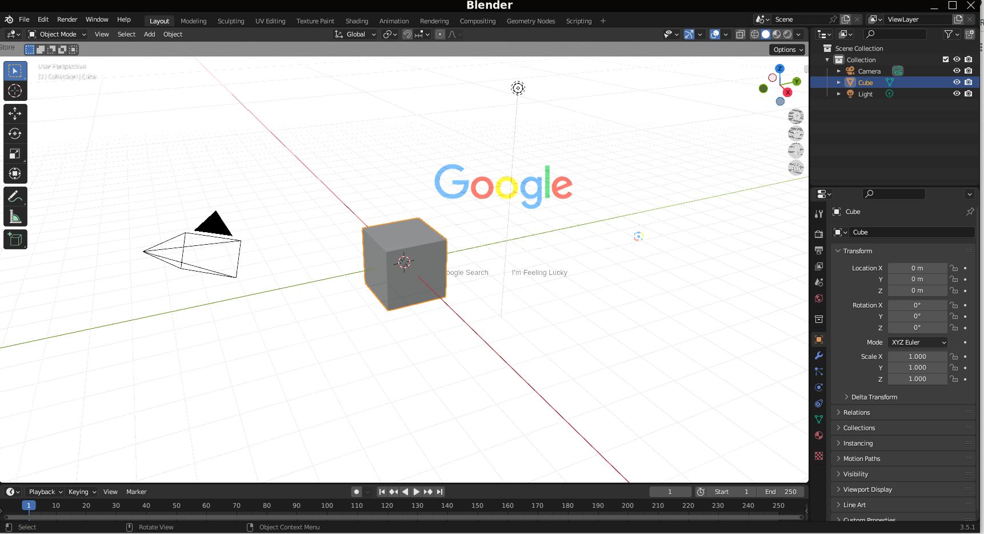Viewport: 984px width, 534px height.
Task: Switch to wireframe shading
Action: 755,34
